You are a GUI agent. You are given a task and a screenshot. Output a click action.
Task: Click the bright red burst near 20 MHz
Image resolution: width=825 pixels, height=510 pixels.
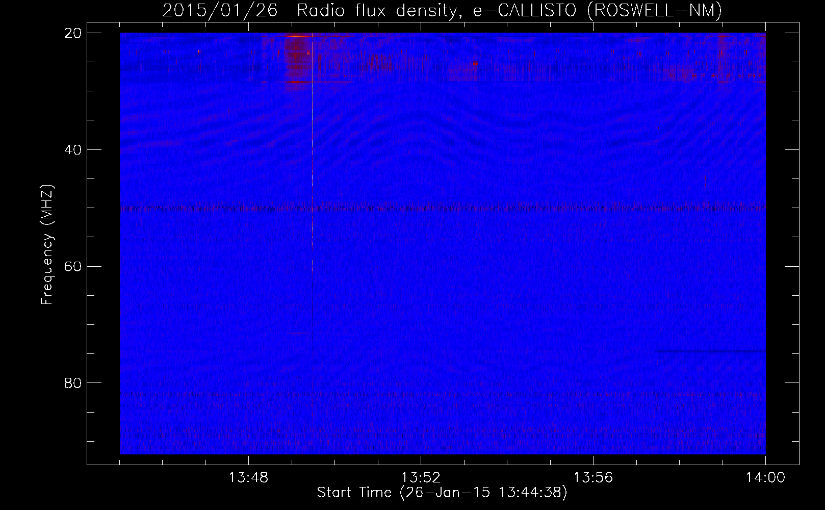(298, 36)
